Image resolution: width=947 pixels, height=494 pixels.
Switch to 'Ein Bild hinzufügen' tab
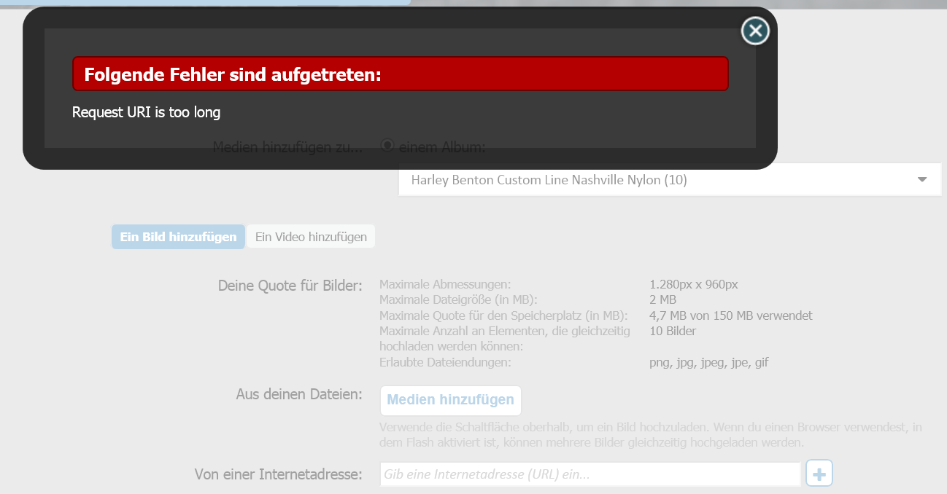coord(178,237)
